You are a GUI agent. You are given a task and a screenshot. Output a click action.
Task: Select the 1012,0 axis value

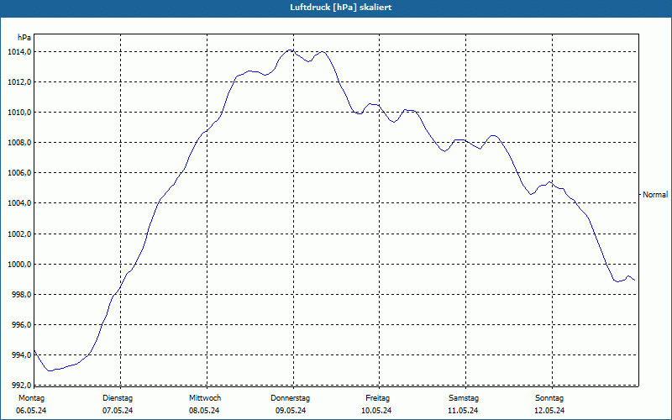click(19, 82)
